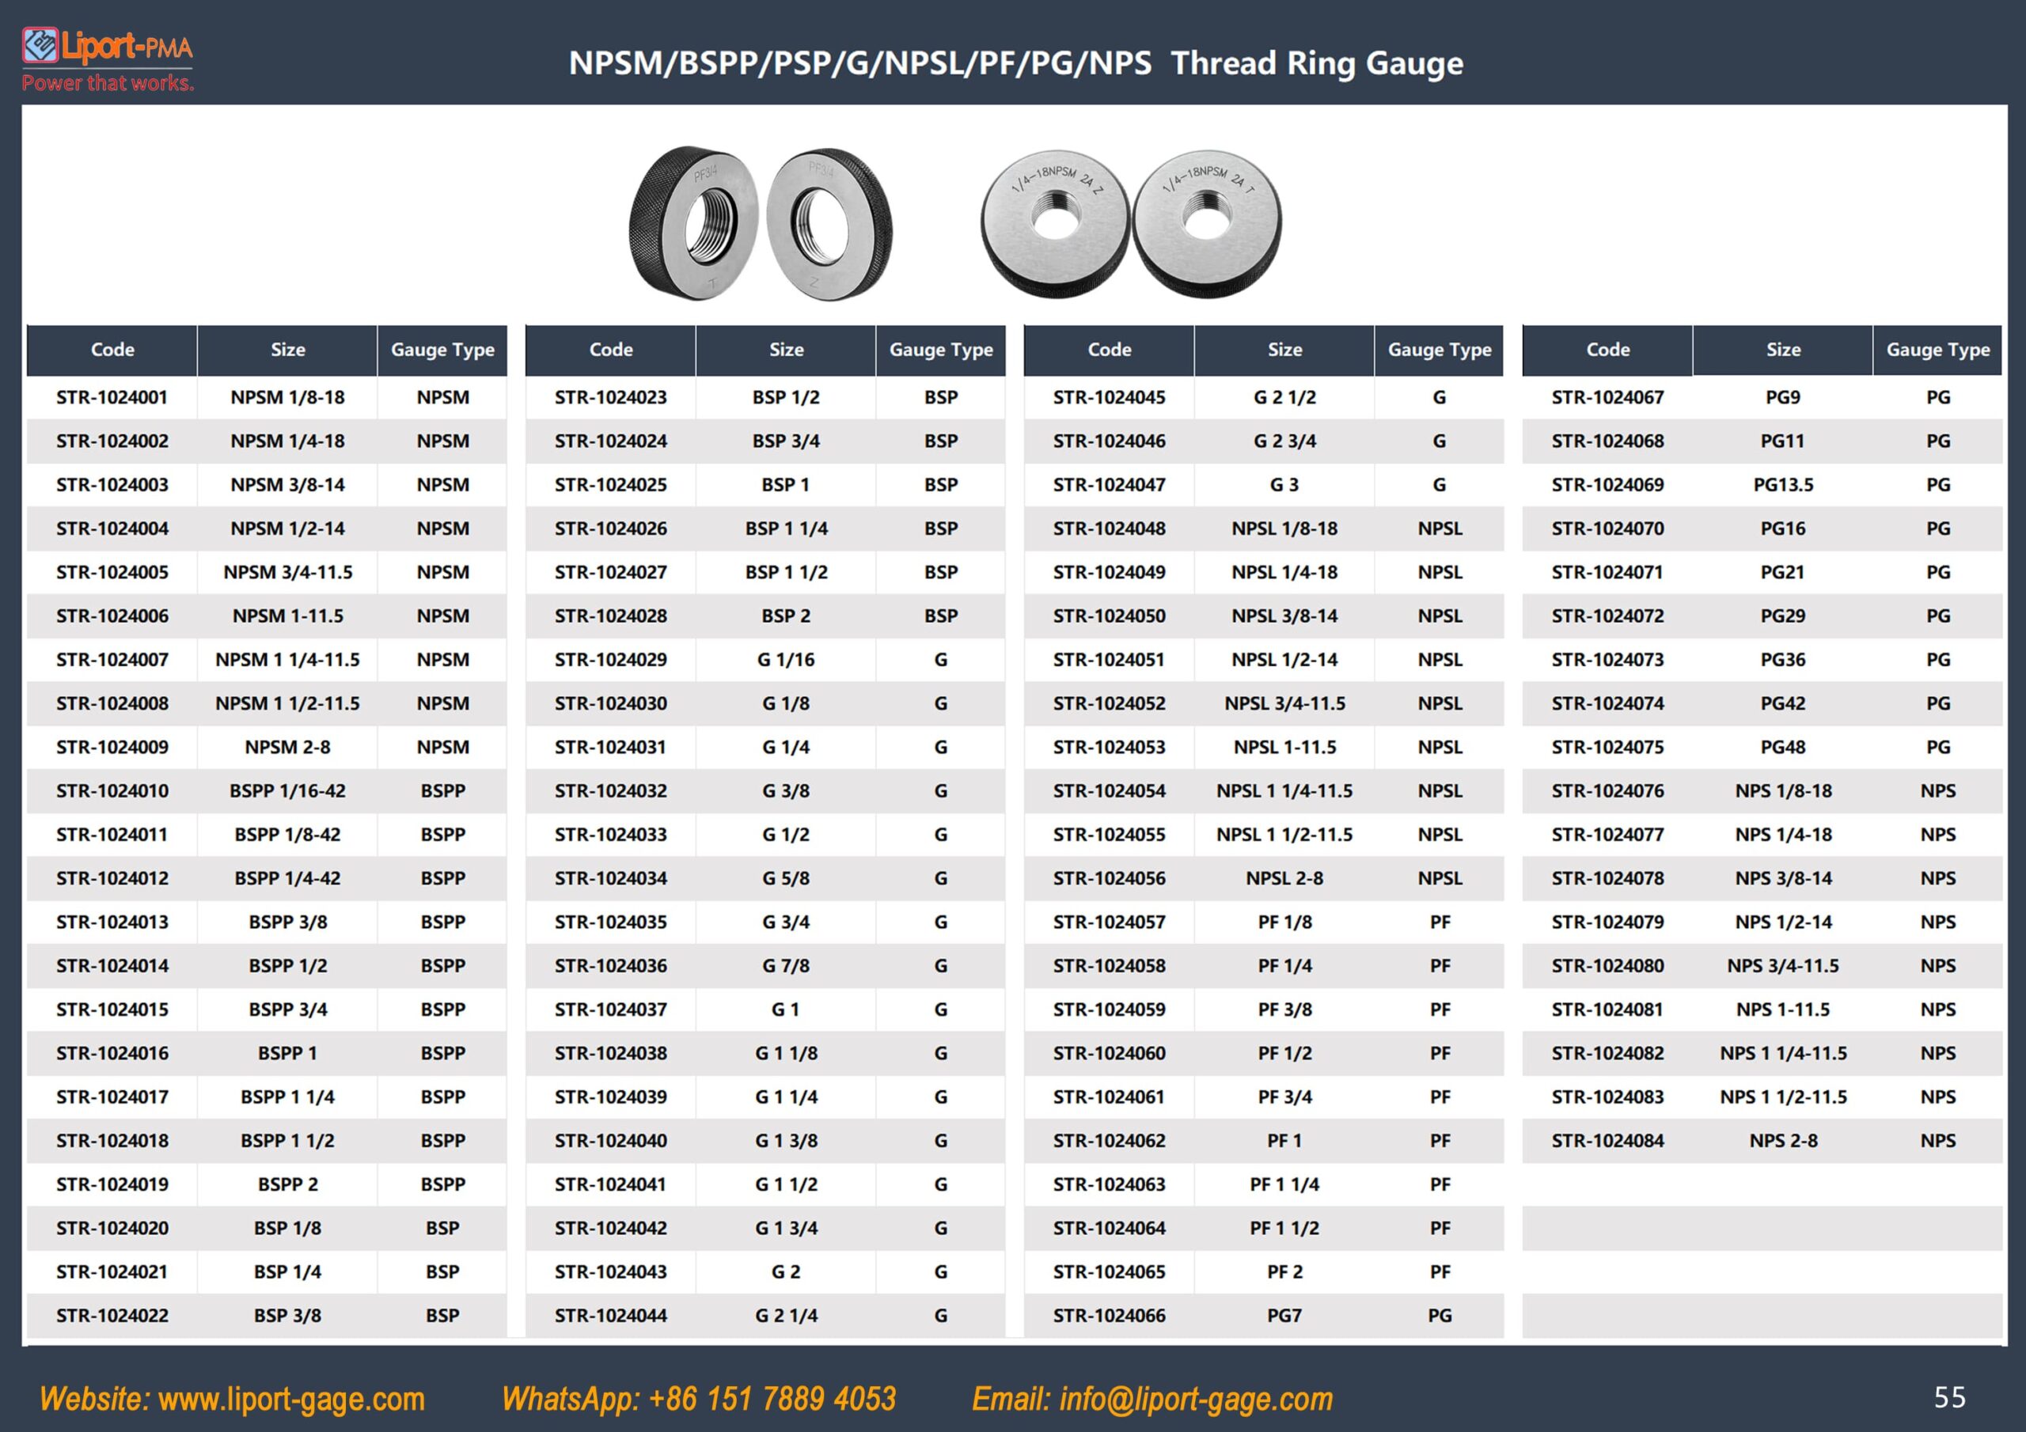This screenshot has height=1432, width=2026.
Task: Click the page title Thread Ring Gauge
Action: pyautogui.click(x=1317, y=63)
